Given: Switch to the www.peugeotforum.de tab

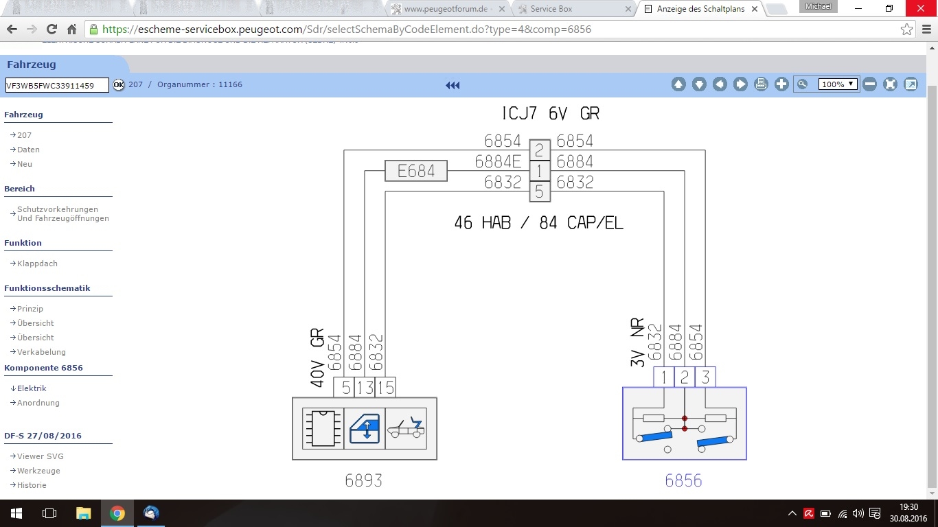Looking at the screenshot, I should (x=446, y=9).
